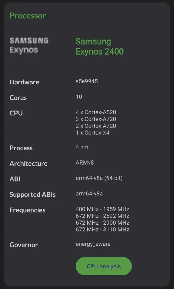Click the Process label
174x289 pixels.
[21, 148]
